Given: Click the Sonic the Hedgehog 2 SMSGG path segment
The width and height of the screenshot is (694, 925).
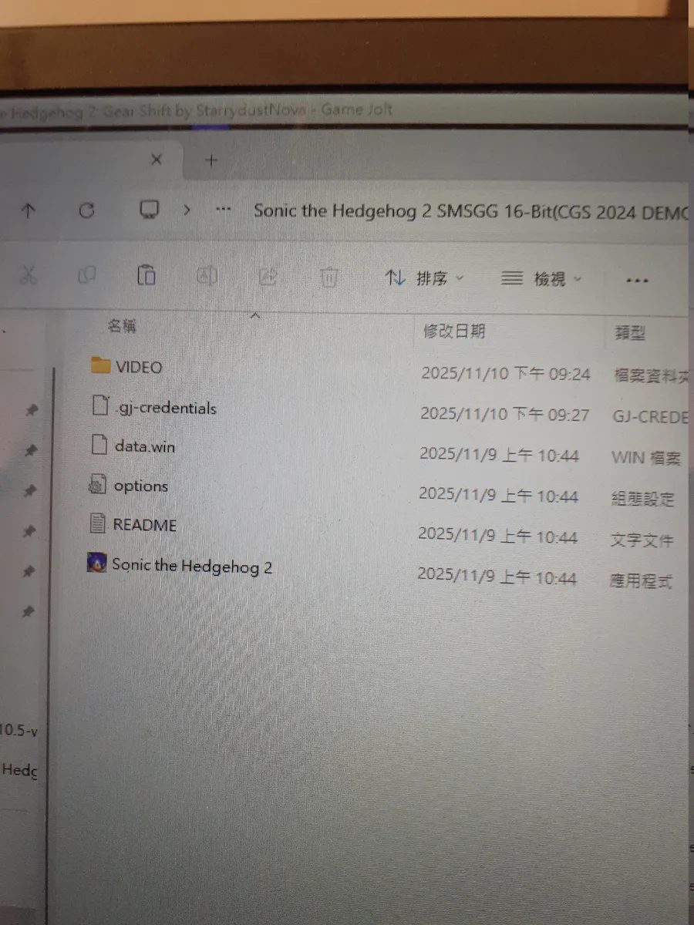Looking at the screenshot, I should coord(470,212).
